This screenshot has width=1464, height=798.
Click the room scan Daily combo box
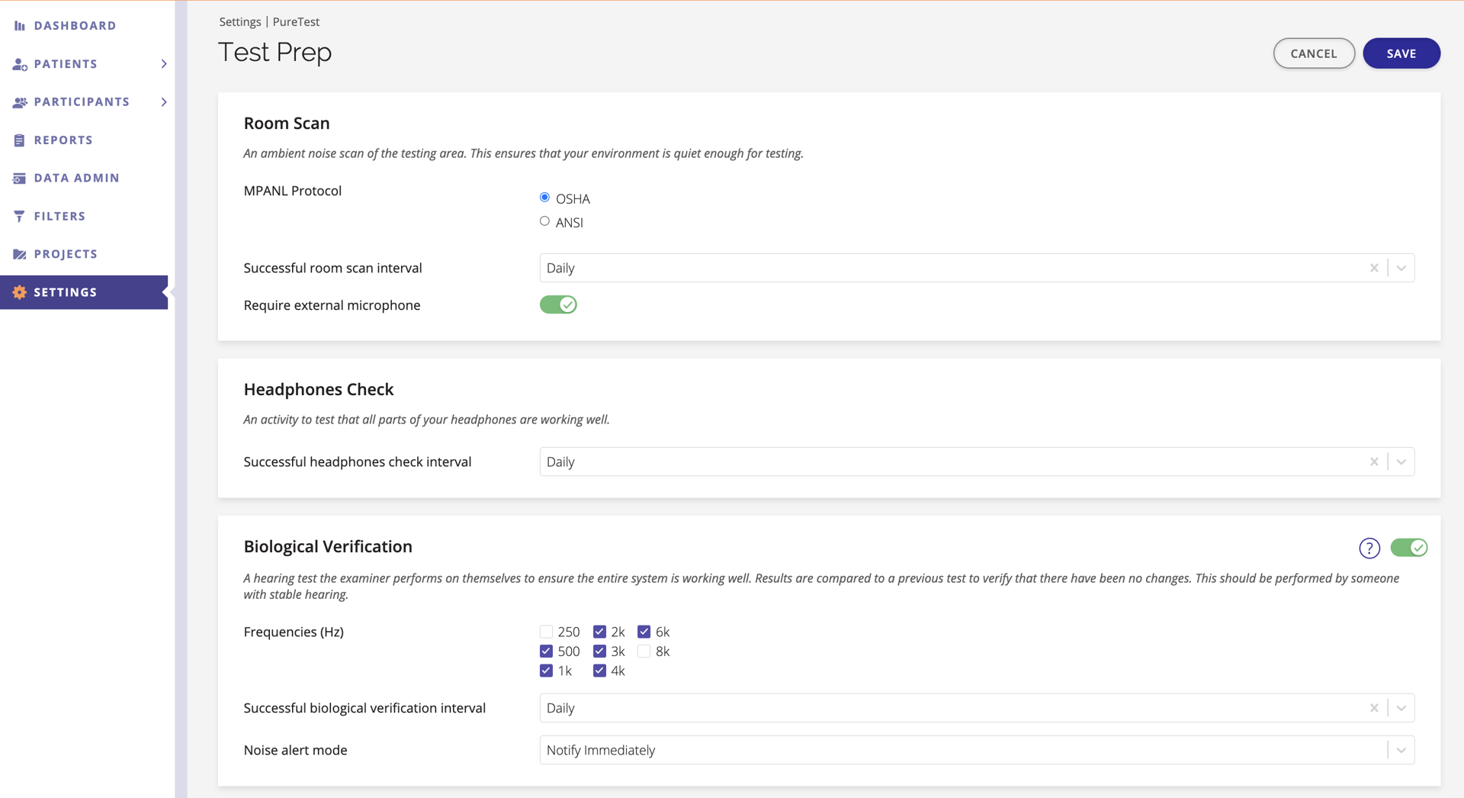click(x=977, y=268)
